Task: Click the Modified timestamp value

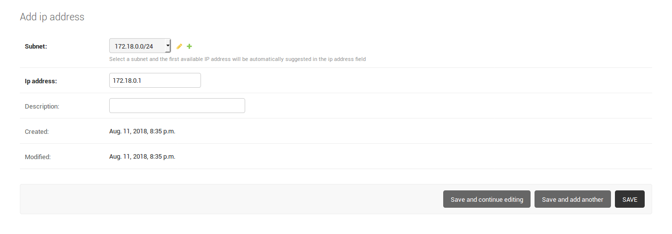Action: coord(142,157)
